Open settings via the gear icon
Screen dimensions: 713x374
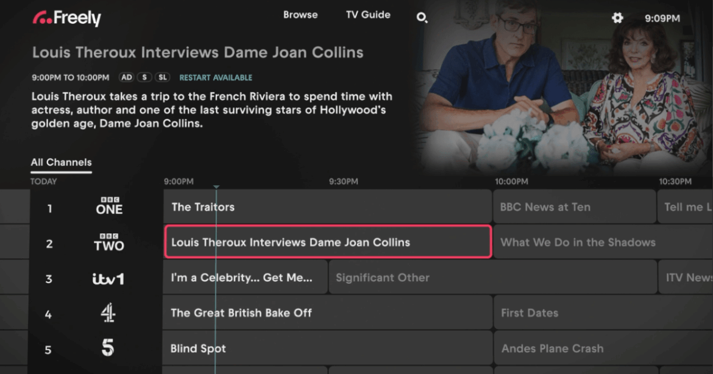point(617,18)
